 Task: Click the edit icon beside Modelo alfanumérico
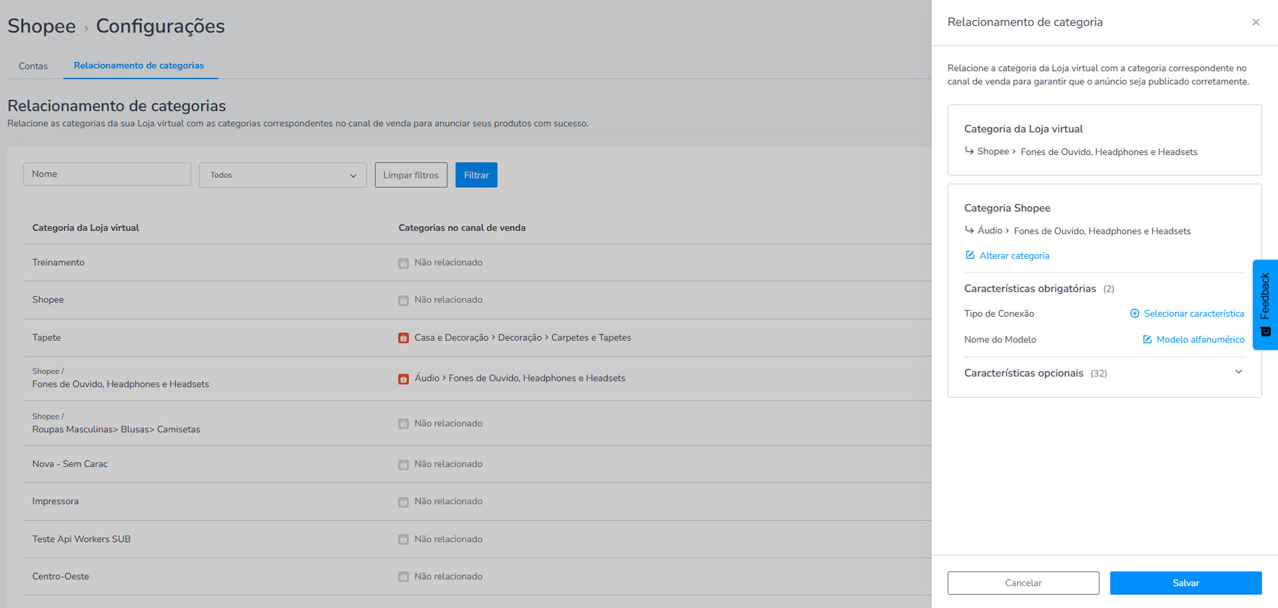1147,339
